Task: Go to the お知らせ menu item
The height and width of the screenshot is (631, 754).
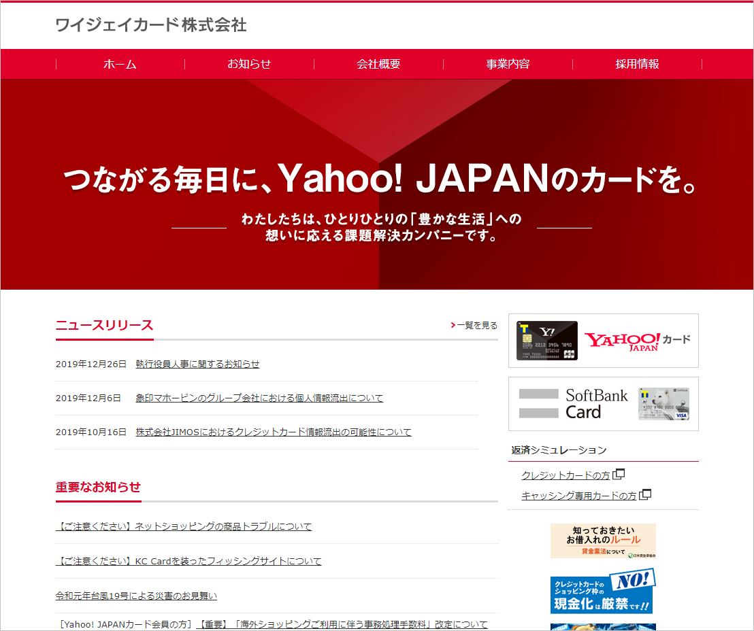Action: coord(249,65)
